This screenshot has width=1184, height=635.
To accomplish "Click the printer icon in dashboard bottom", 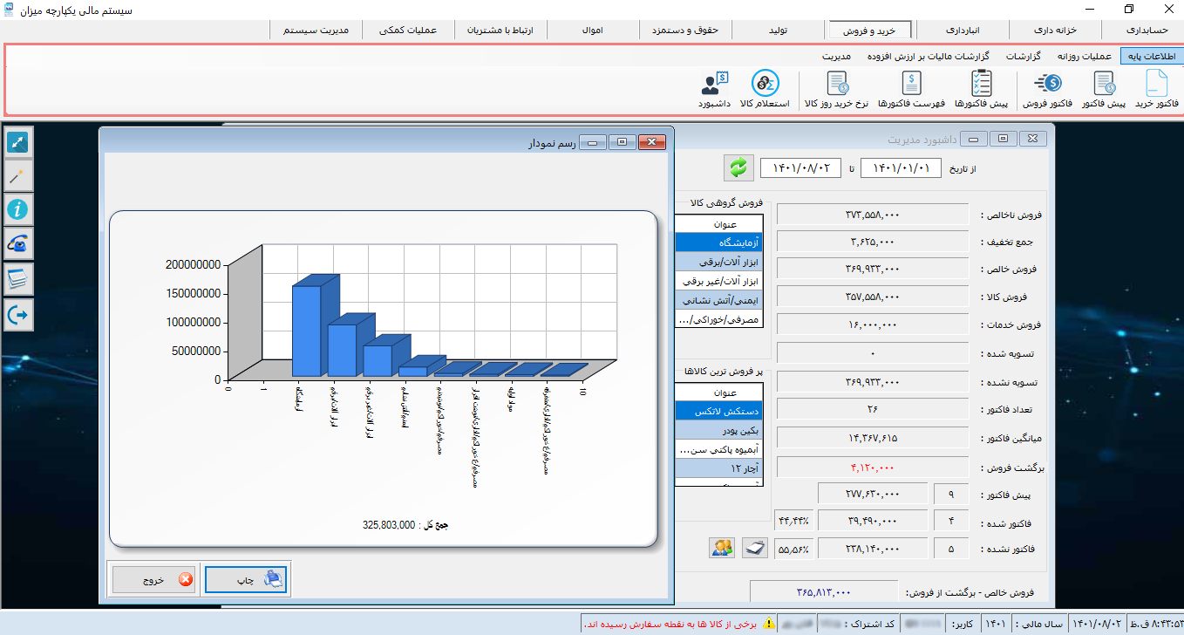I will pos(754,548).
